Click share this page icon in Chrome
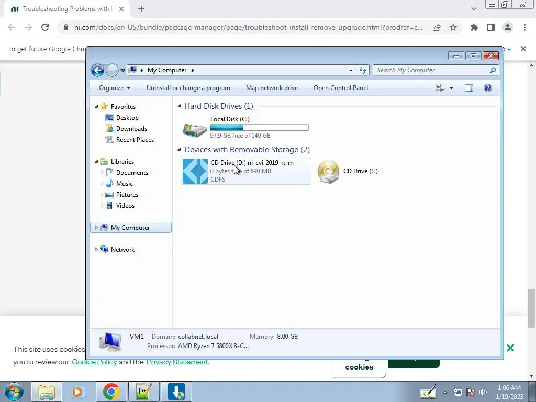This screenshot has height=402, width=536. point(437,27)
